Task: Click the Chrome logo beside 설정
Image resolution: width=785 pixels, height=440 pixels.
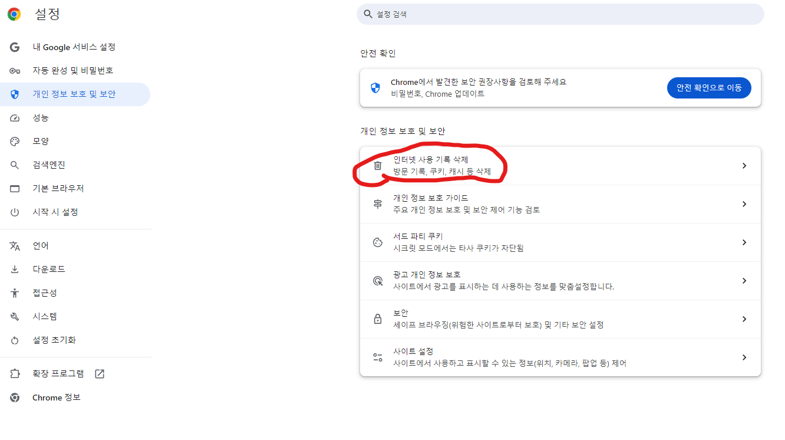Action: 14,14
